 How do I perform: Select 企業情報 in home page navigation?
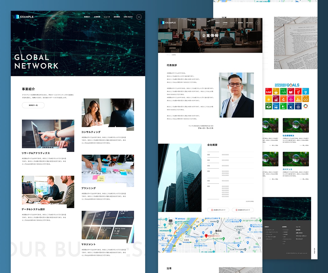[x=97, y=17]
